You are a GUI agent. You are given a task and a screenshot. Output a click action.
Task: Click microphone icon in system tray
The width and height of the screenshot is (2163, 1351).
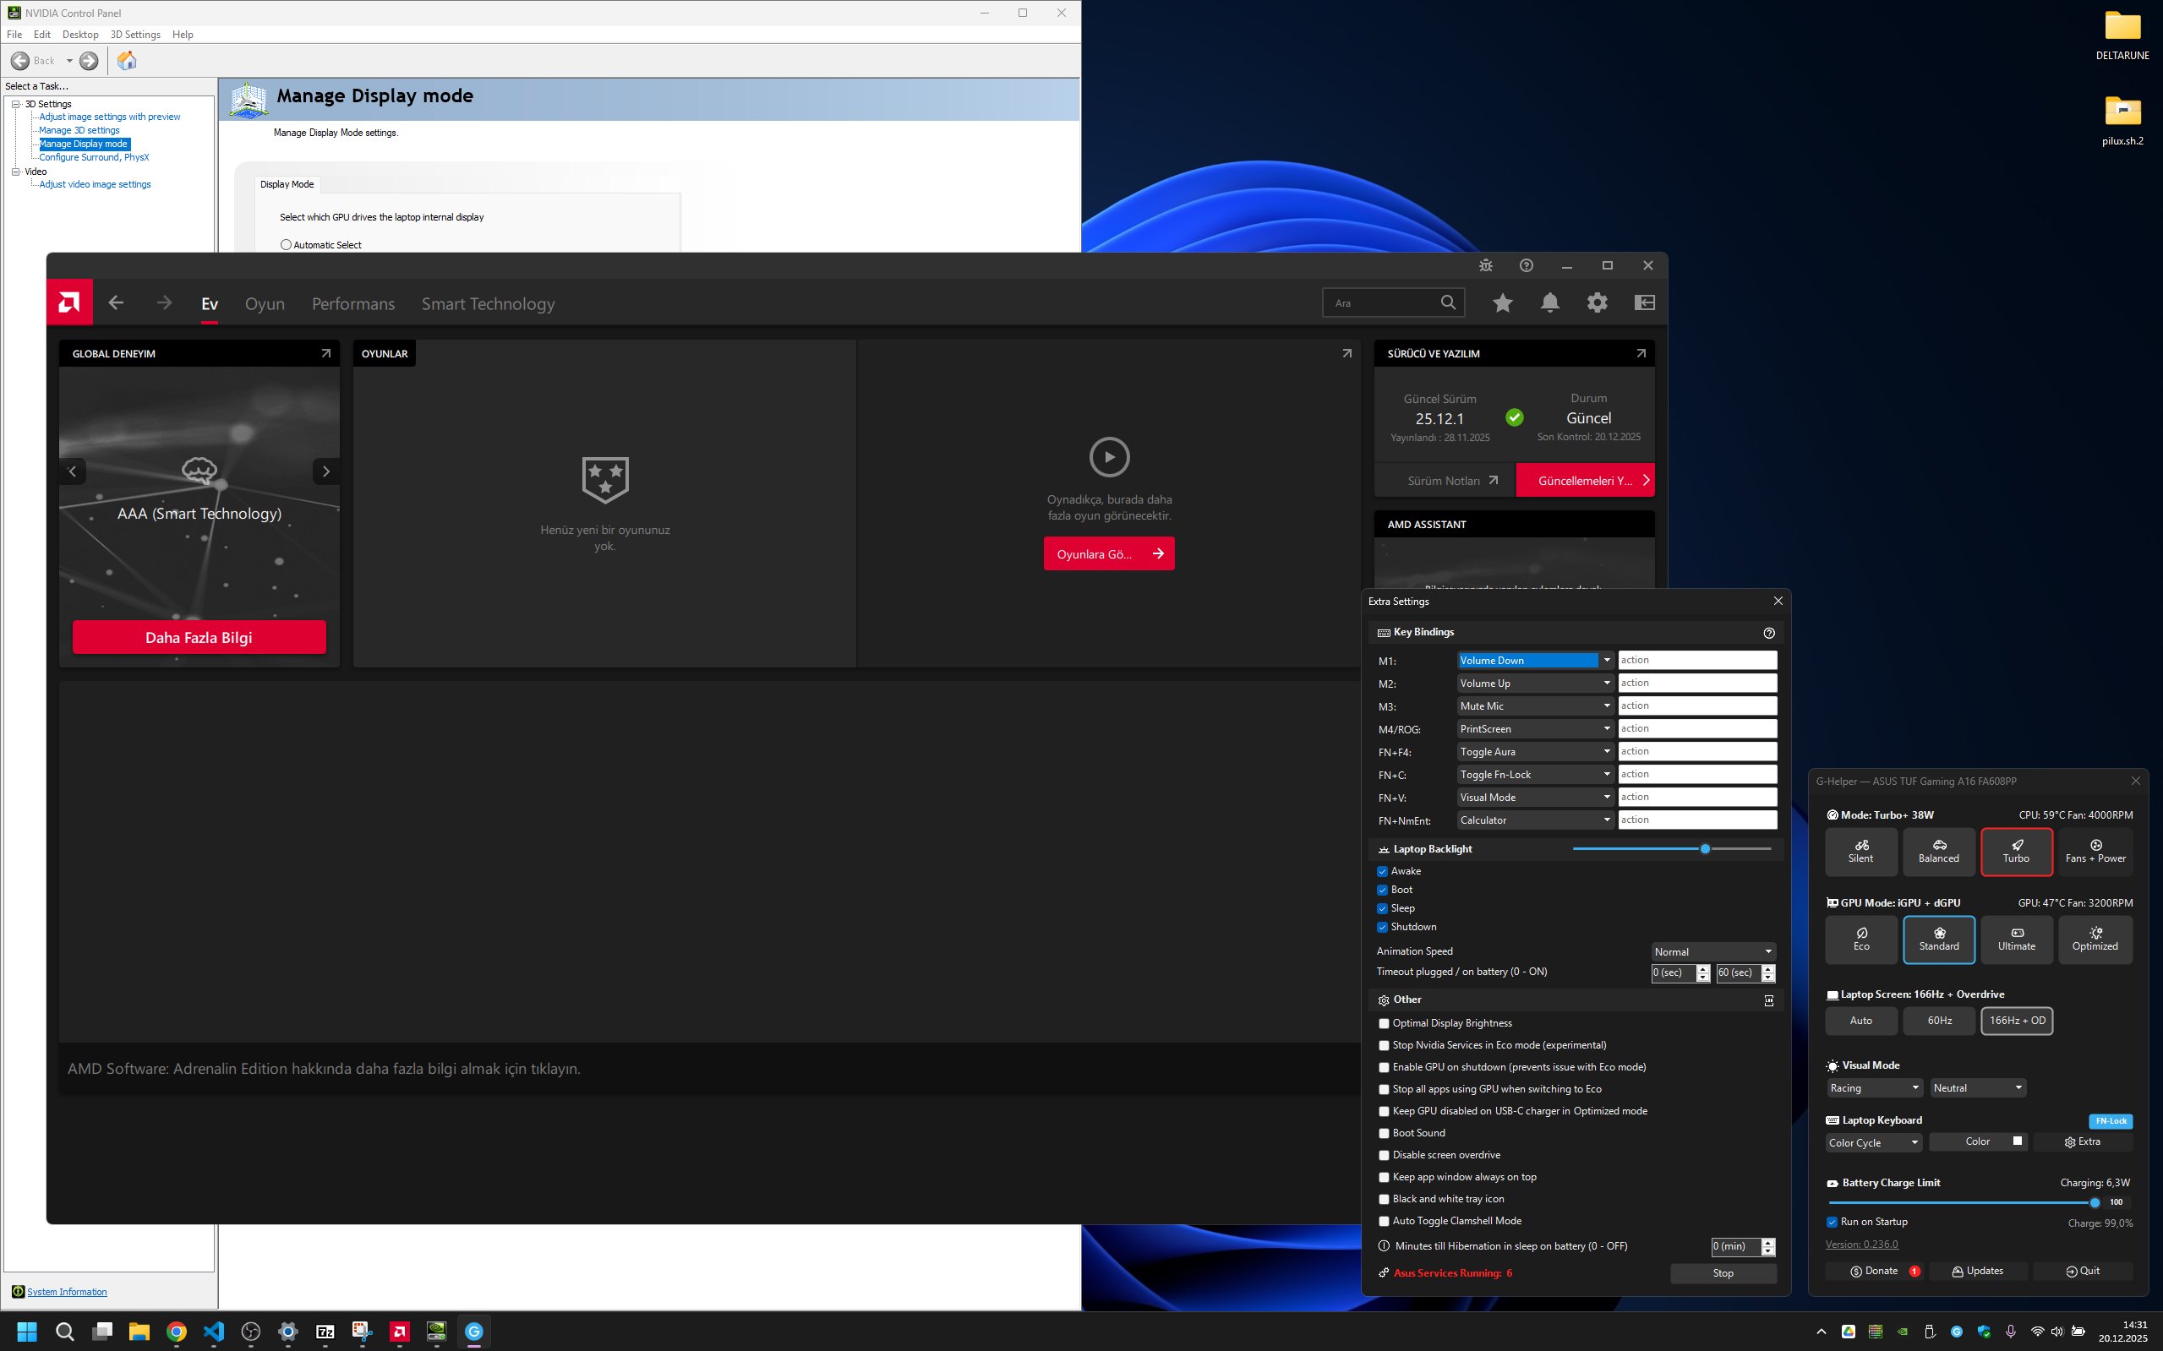(2010, 1332)
